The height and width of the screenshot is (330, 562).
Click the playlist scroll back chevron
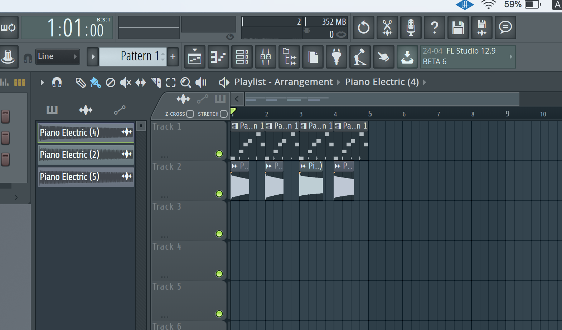[237, 99]
